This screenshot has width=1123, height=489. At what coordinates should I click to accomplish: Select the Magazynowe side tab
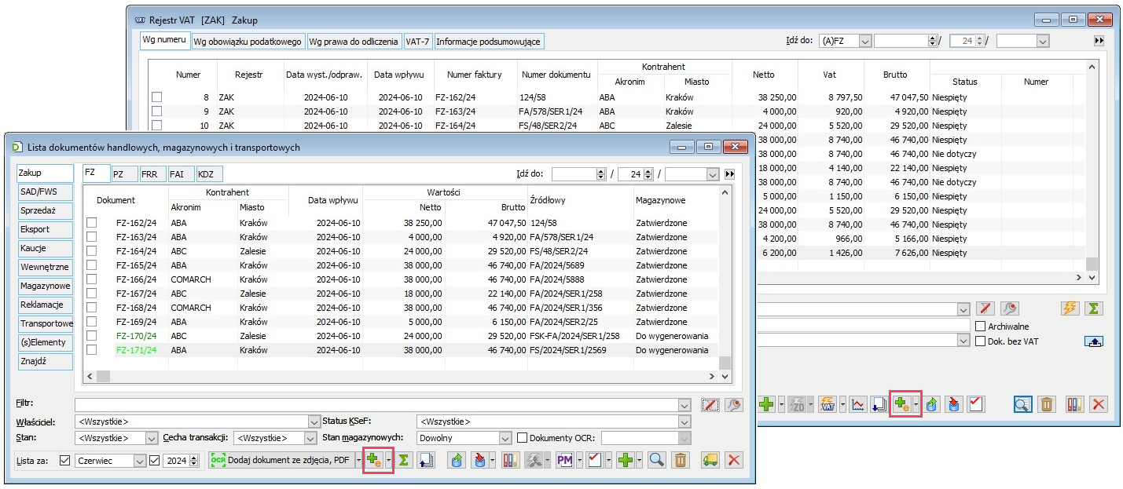click(45, 286)
